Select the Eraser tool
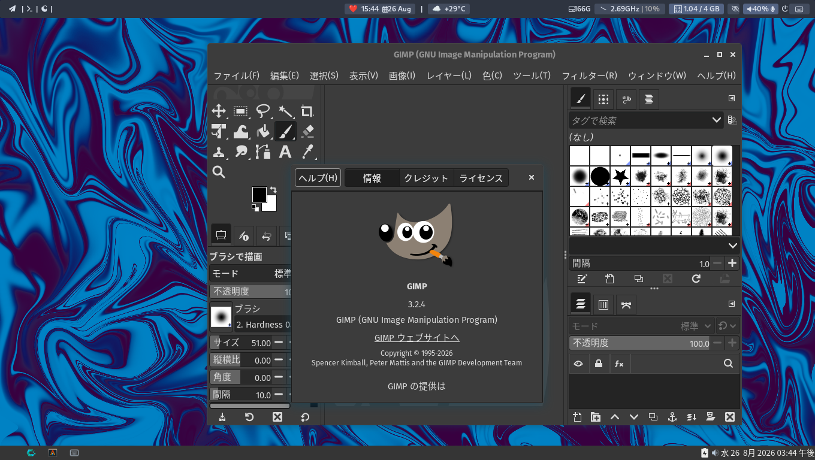 [307, 131]
